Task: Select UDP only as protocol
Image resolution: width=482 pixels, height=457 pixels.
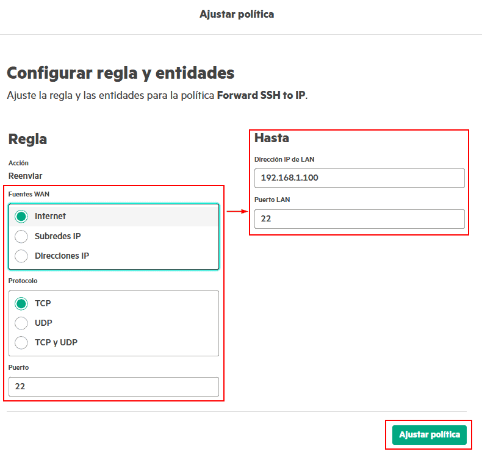Action: click(x=21, y=323)
